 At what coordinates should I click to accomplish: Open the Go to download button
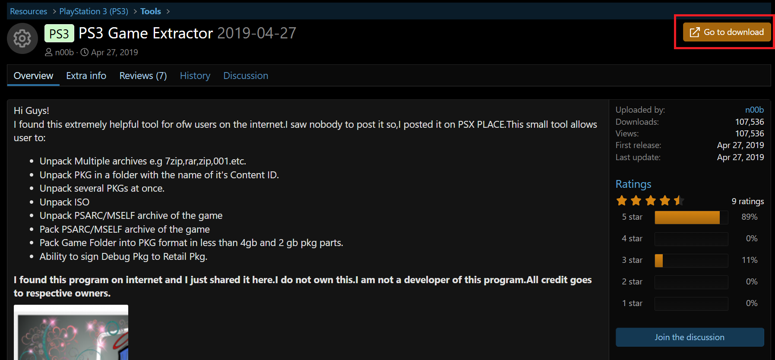(727, 32)
